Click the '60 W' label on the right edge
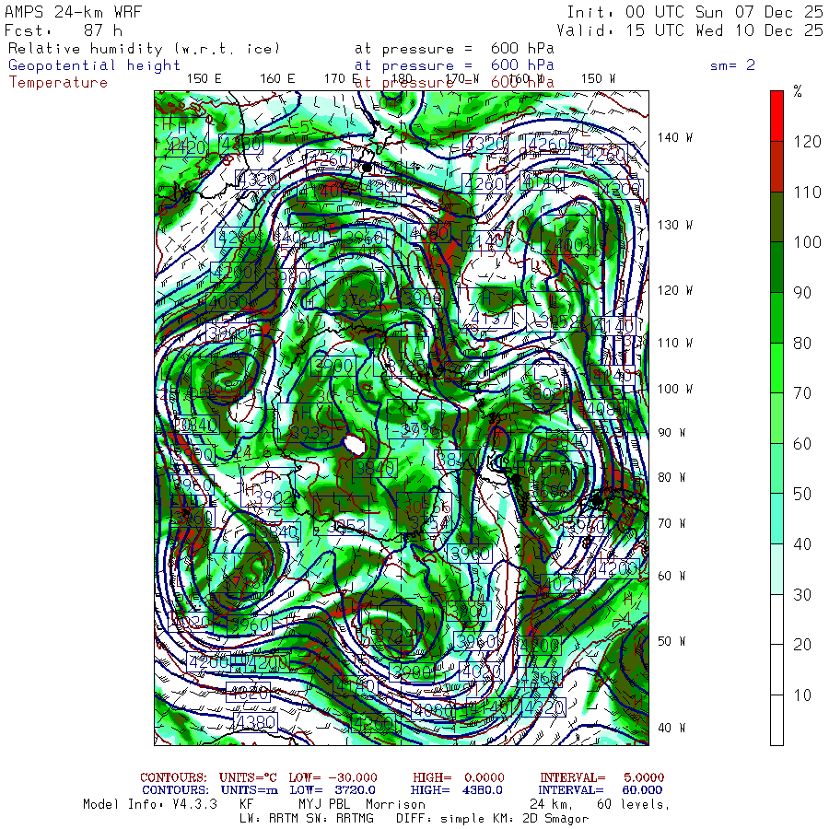 click(671, 576)
